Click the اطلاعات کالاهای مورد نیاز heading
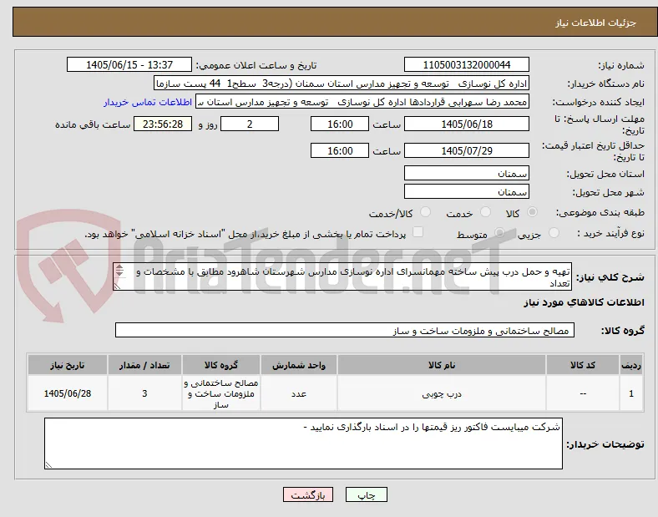The image size is (658, 517). click(584, 302)
